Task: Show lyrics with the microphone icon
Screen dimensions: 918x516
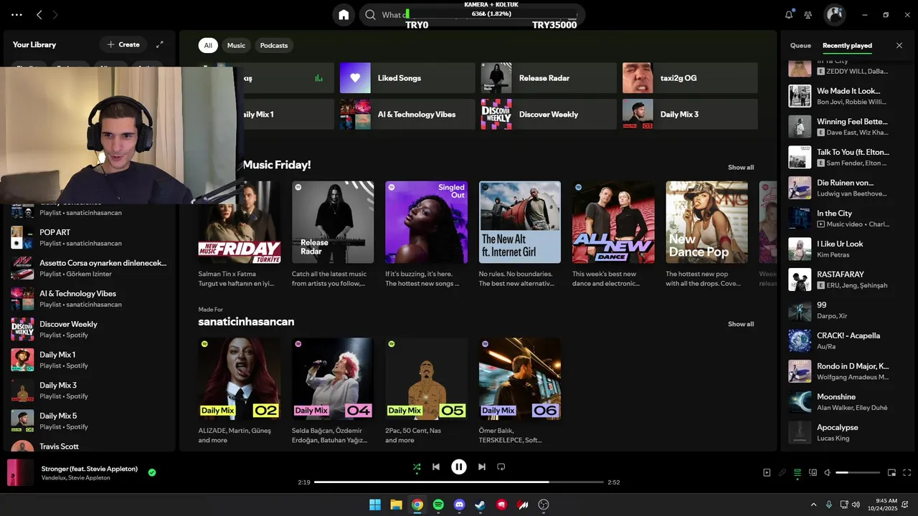Action: coord(782,472)
